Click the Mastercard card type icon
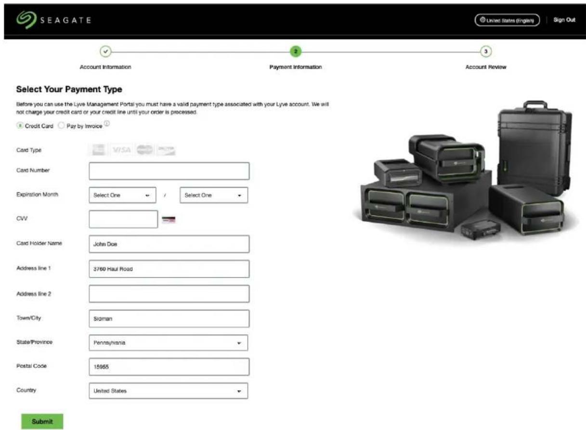The height and width of the screenshot is (430, 586). pos(144,150)
